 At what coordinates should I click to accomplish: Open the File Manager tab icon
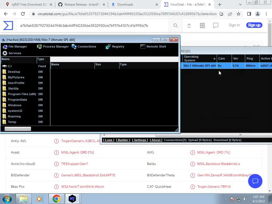[5, 47]
